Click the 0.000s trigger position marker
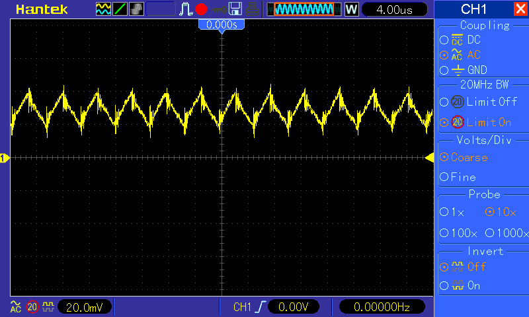Screen dimensions: 529x317 tap(222, 25)
